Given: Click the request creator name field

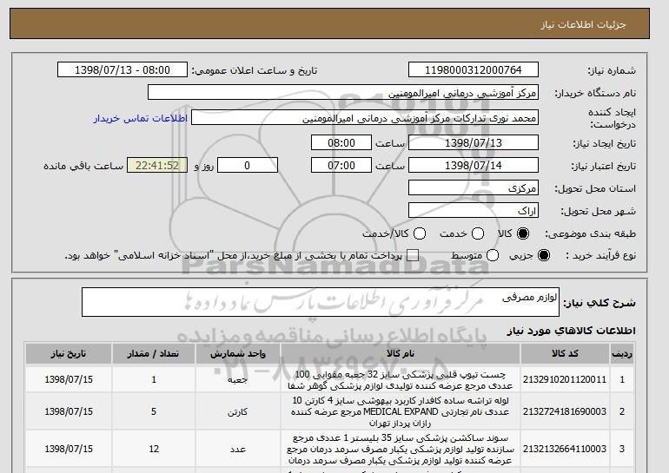Looking at the screenshot, I should click(x=365, y=118).
